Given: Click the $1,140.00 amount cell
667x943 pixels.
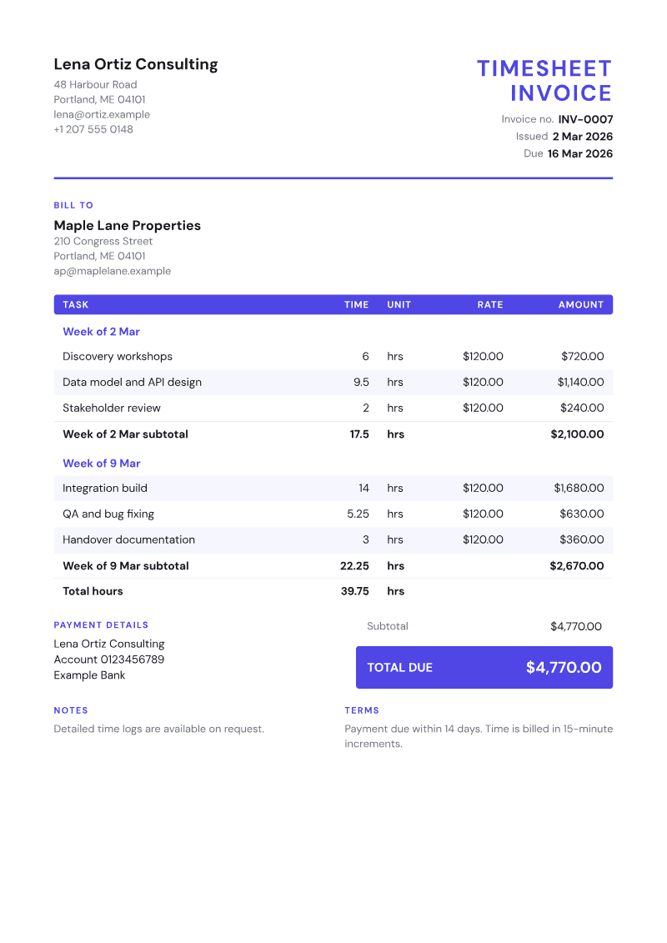Looking at the screenshot, I should (x=580, y=383).
